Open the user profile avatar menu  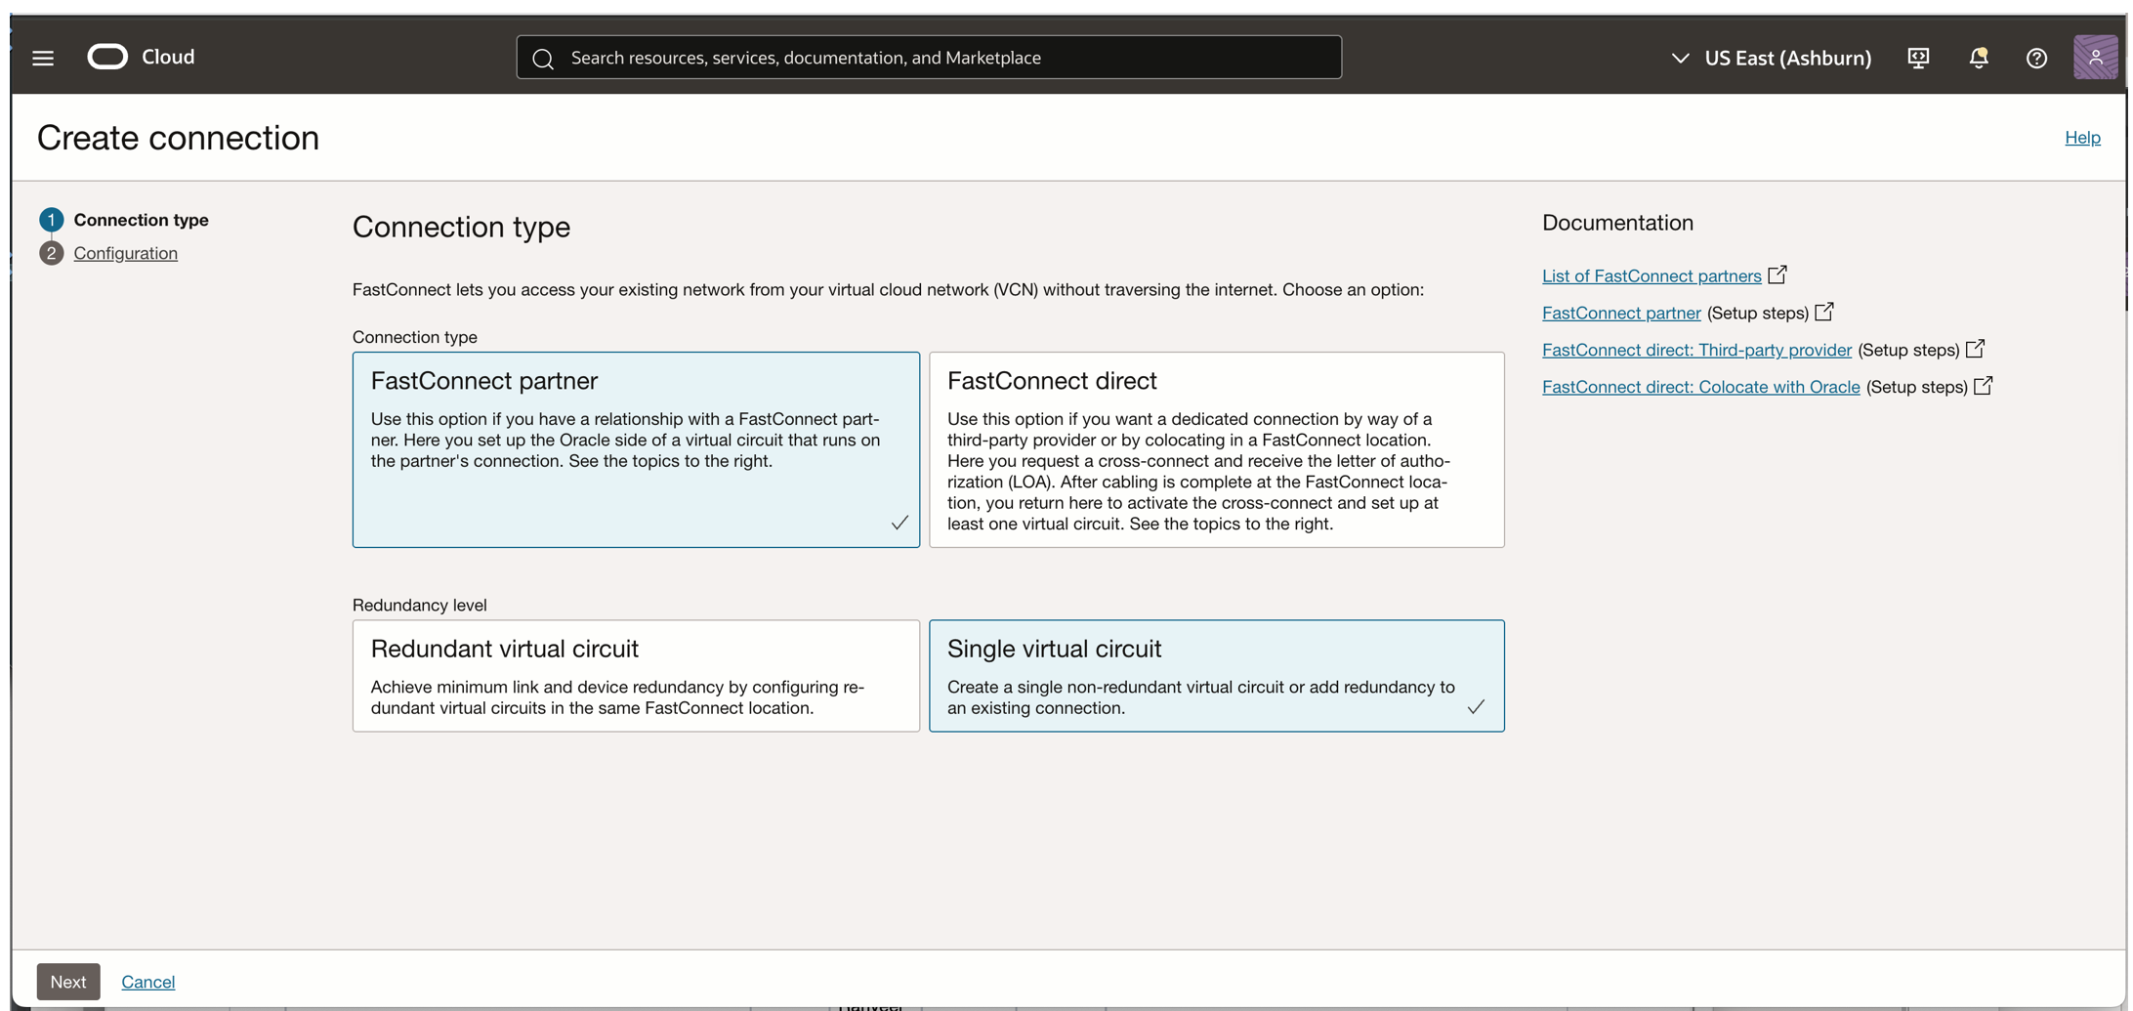pyautogui.click(x=2094, y=58)
